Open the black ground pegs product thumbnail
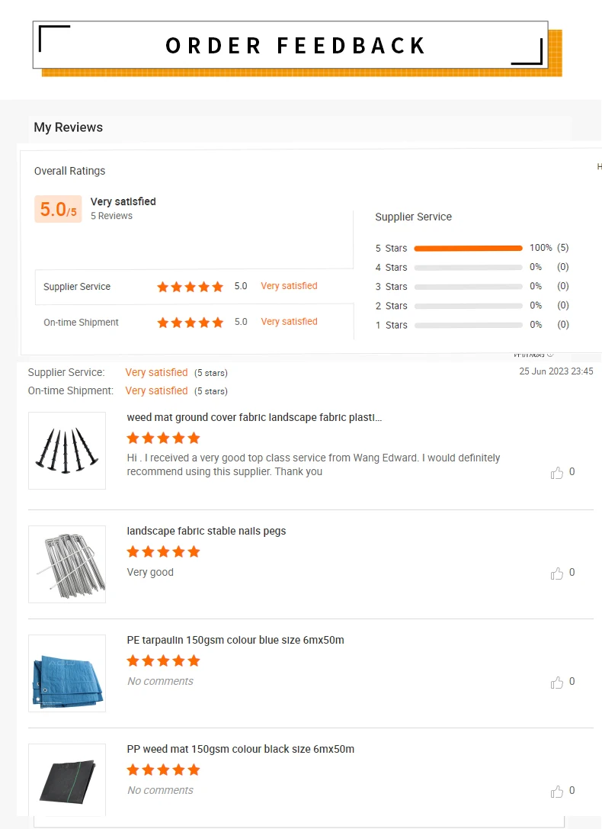The width and height of the screenshot is (602, 829). [67, 451]
